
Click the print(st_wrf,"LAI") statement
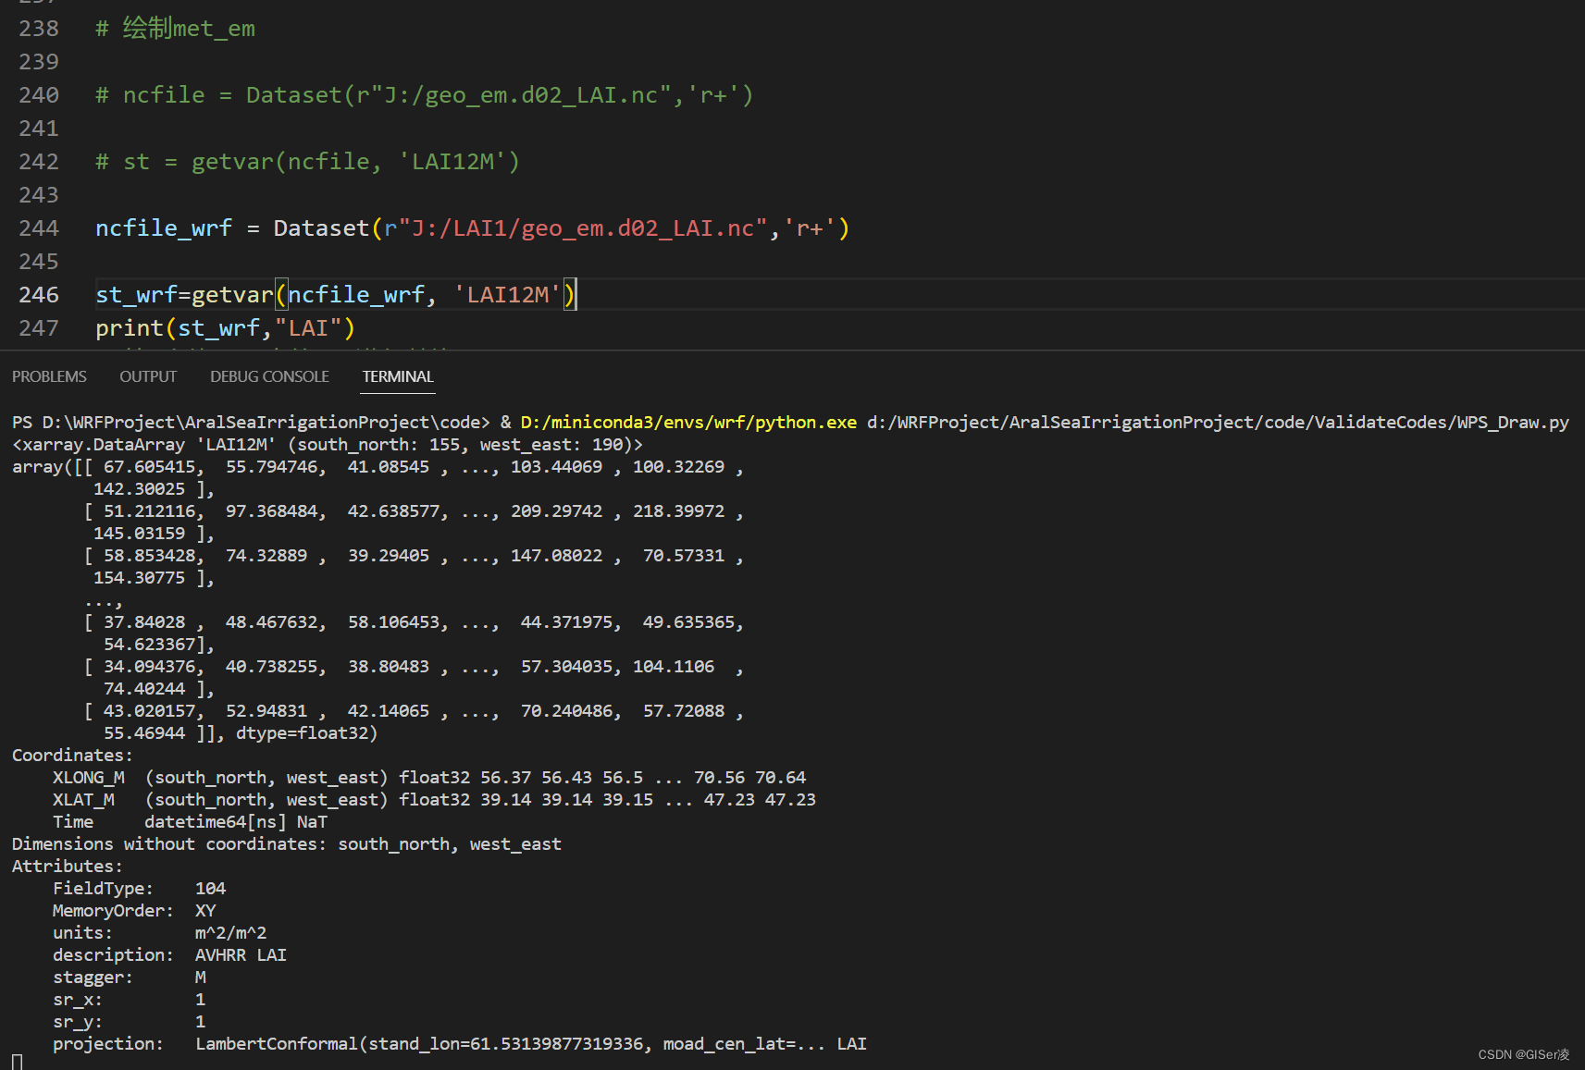coord(225,328)
